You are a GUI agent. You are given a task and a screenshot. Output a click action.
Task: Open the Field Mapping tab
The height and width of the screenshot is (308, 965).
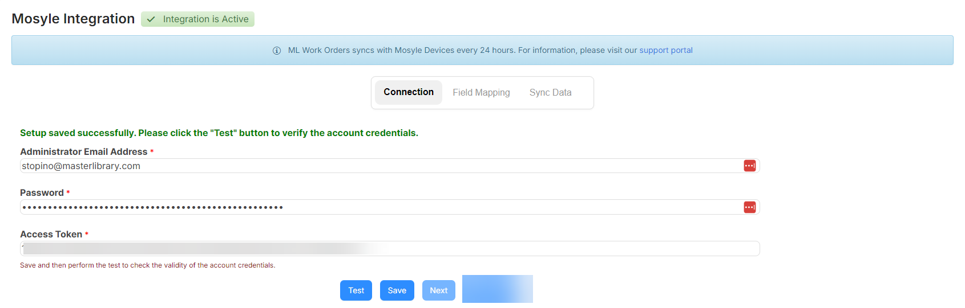pyautogui.click(x=481, y=92)
